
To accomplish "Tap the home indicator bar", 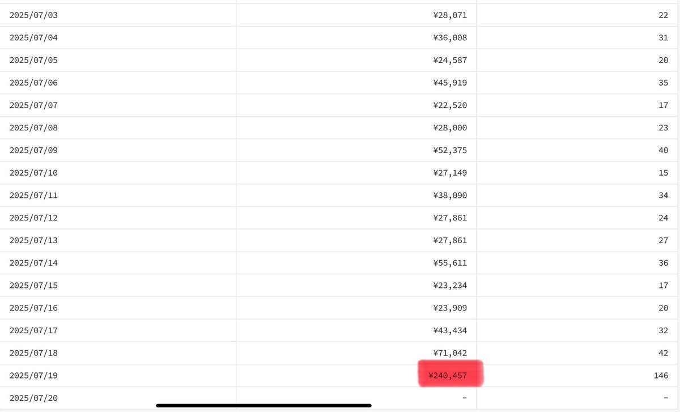I will [263, 405].
